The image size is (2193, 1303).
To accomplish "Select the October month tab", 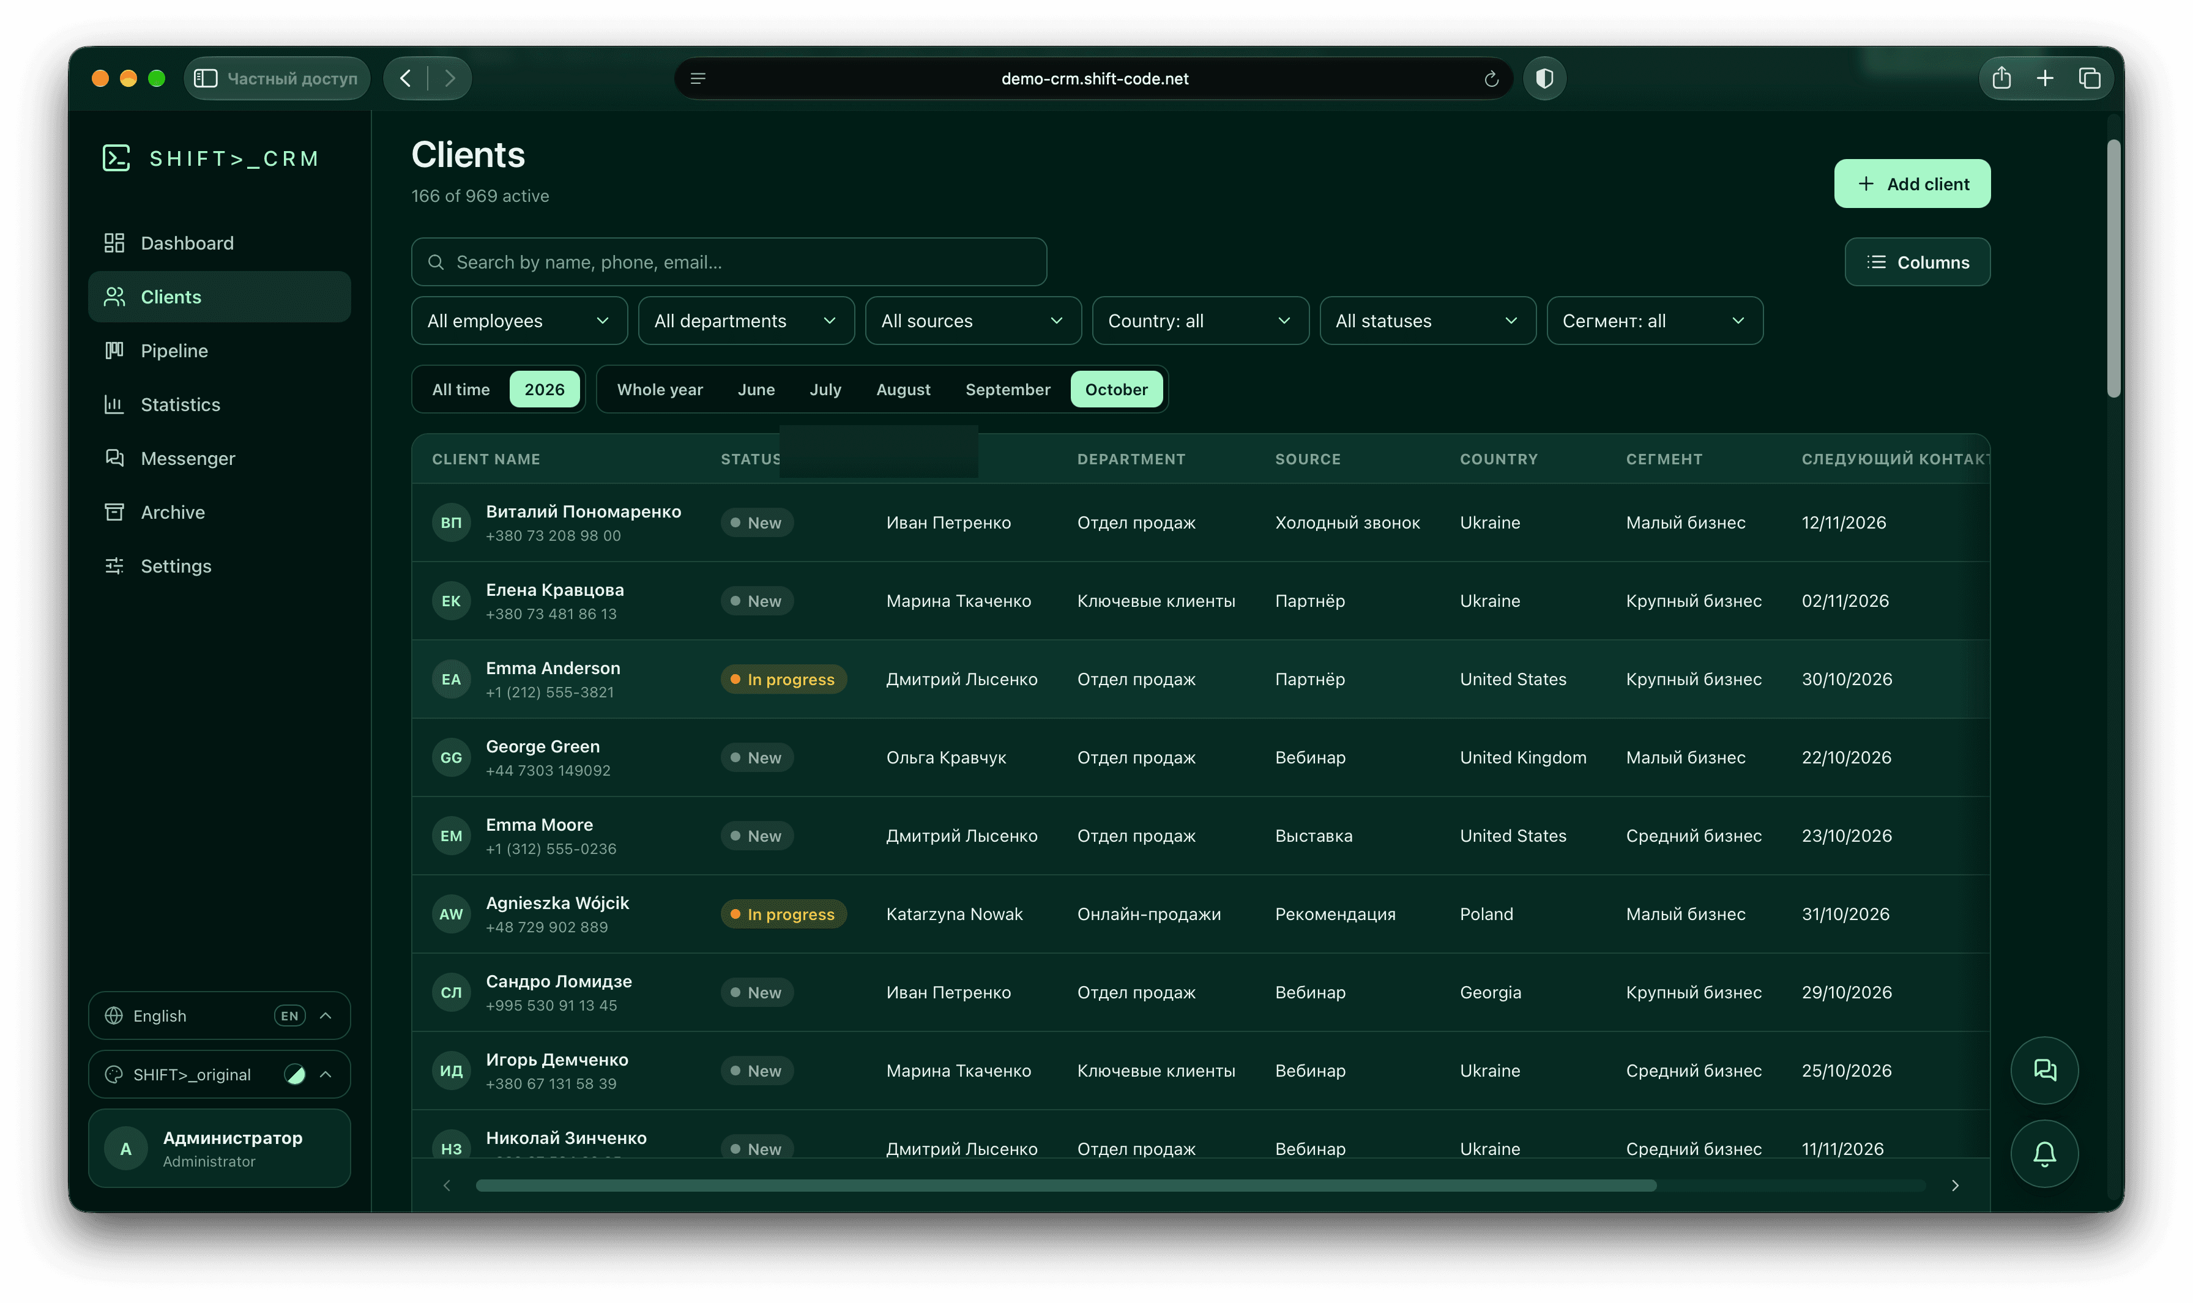I will click(1115, 389).
